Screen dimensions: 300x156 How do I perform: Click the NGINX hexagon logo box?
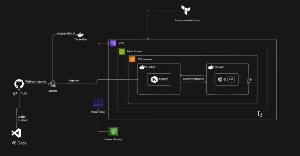click(159, 80)
